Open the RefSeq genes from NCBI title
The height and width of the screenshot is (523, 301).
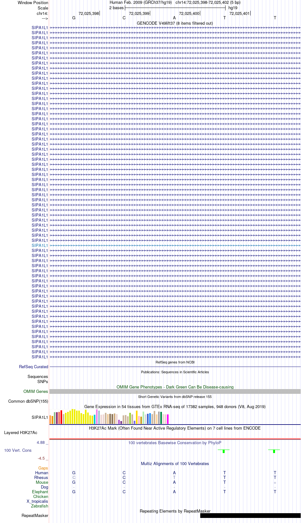(175, 362)
